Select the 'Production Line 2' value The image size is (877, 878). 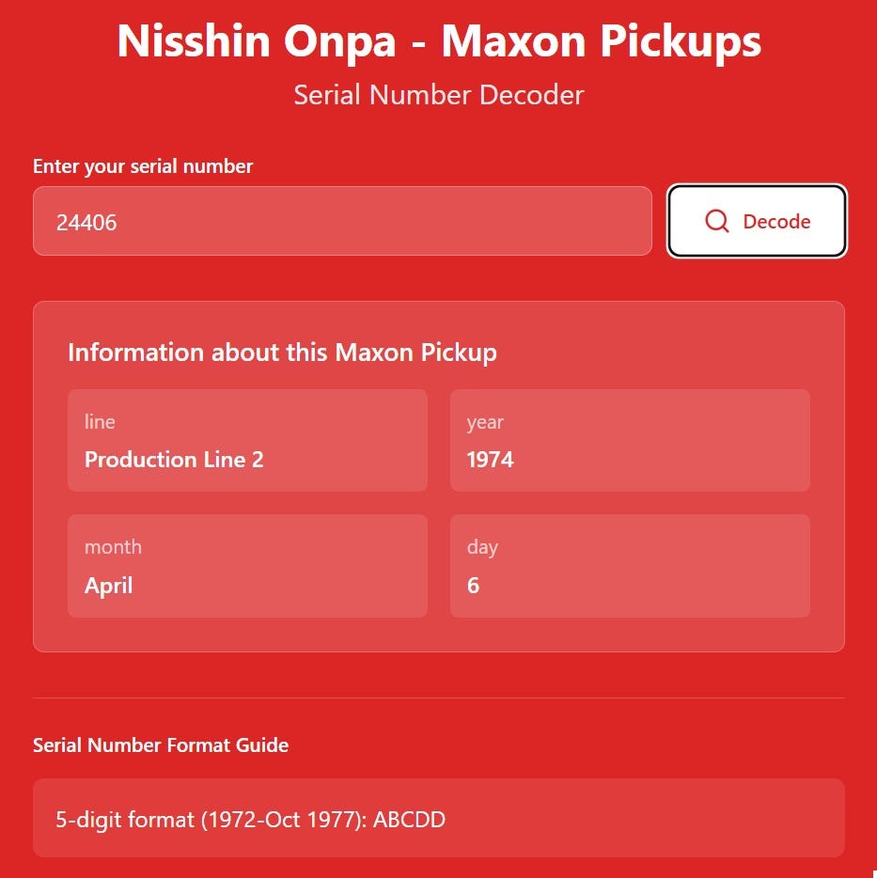(x=174, y=460)
